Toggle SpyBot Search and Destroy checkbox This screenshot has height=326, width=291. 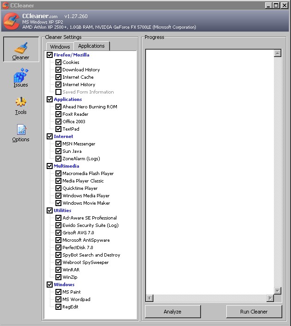click(x=58, y=255)
